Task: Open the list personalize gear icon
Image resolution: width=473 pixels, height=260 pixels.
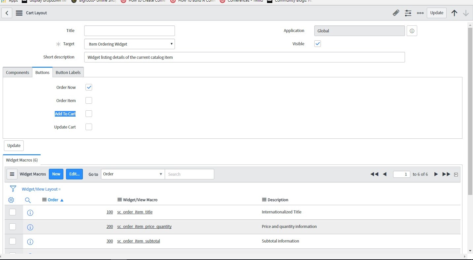Action: click(x=11, y=200)
